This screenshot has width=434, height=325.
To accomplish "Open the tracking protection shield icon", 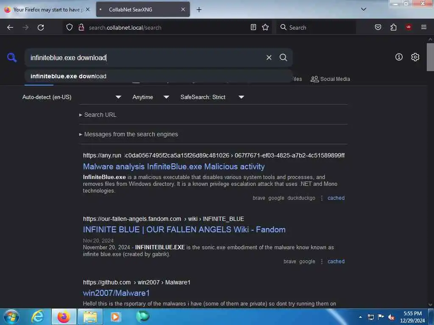I will 70,27.
